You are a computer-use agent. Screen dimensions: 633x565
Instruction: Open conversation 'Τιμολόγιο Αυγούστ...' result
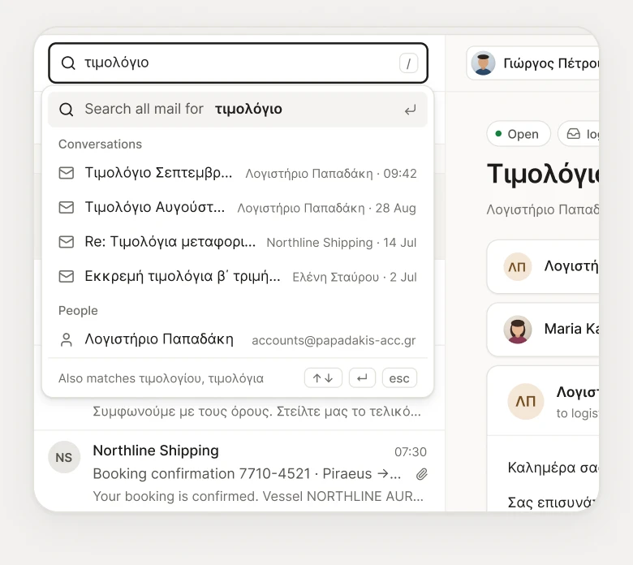click(x=237, y=208)
